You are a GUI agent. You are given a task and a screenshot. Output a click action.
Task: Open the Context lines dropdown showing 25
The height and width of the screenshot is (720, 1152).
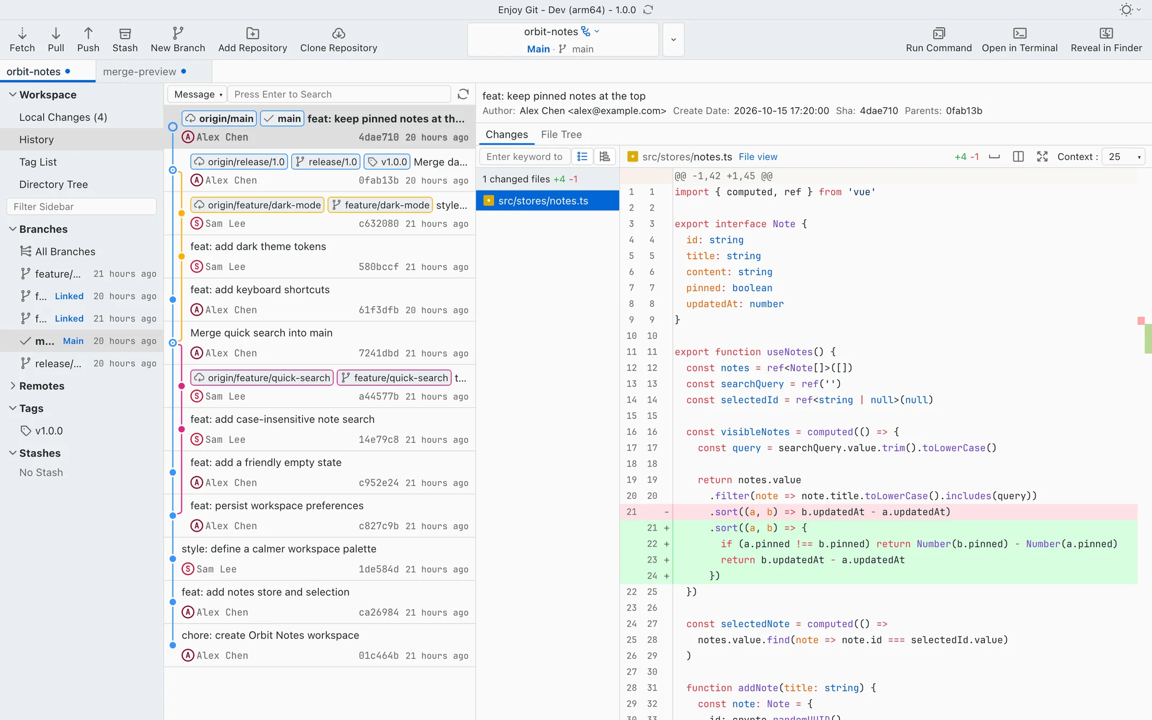[x=1124, y=157]
